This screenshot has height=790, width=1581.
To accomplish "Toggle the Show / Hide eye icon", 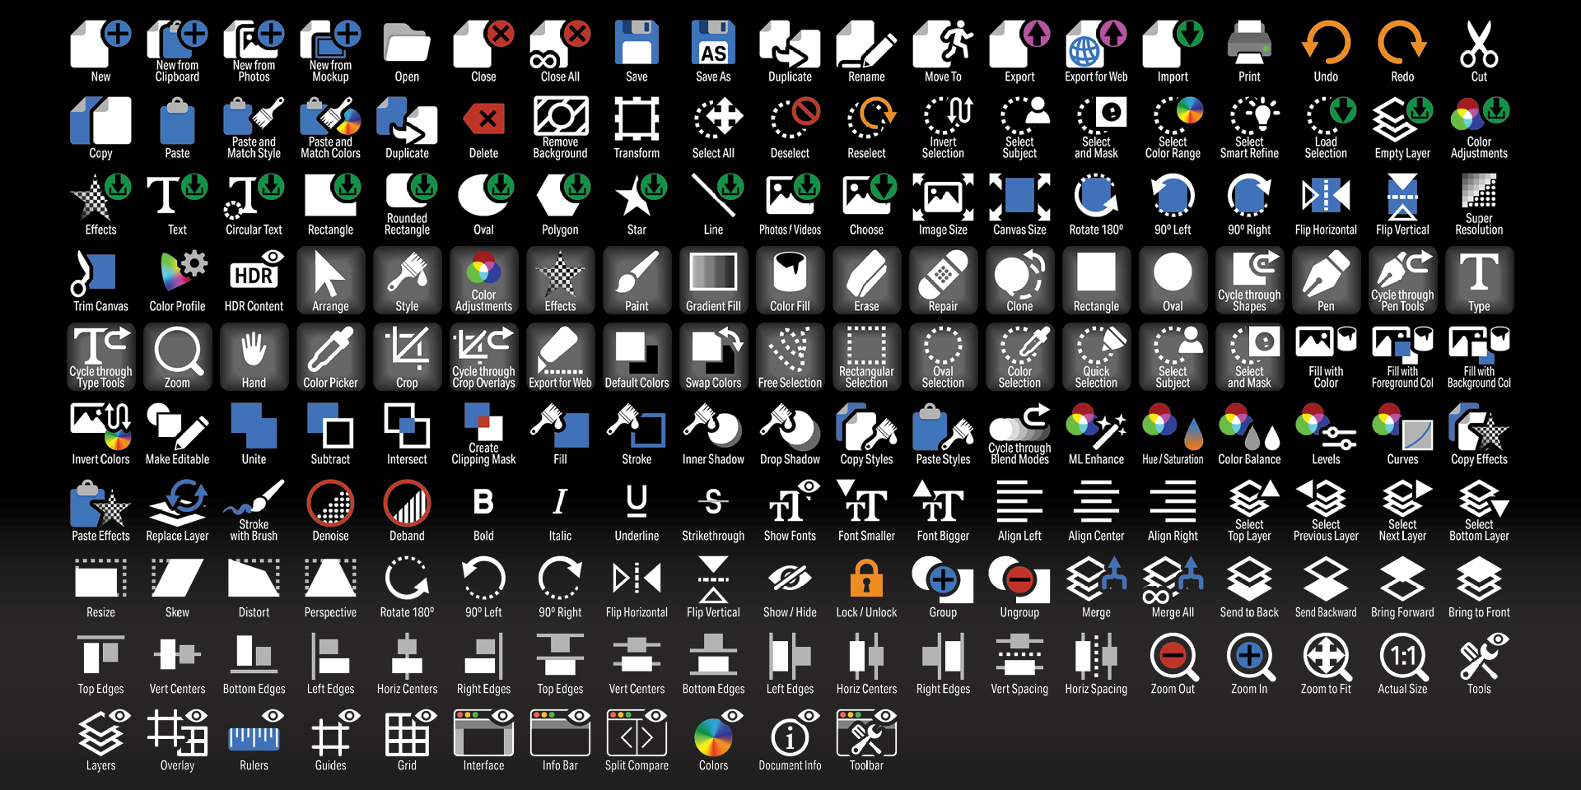I will [x=790, y=579].
